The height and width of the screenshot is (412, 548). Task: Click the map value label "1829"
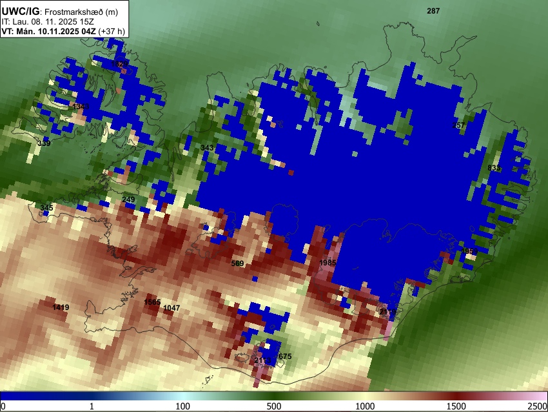(119, 64)
